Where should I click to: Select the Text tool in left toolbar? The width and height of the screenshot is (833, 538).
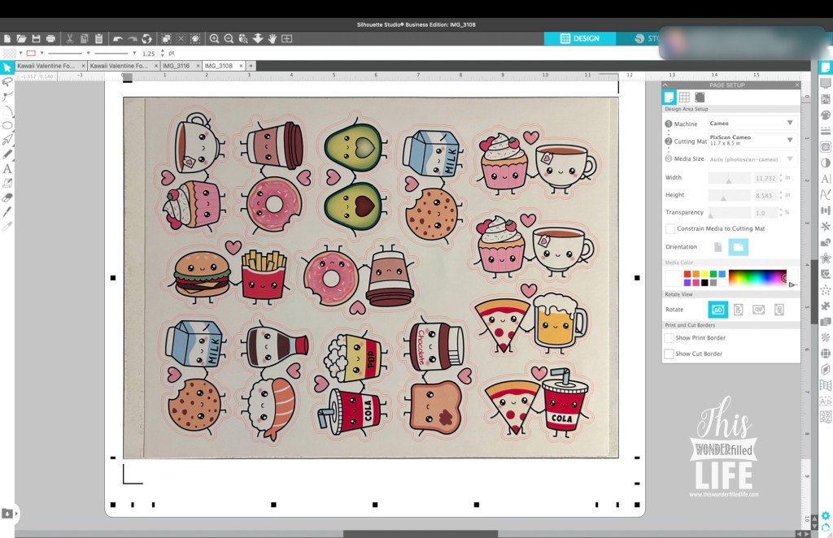(x=7, y=168)
